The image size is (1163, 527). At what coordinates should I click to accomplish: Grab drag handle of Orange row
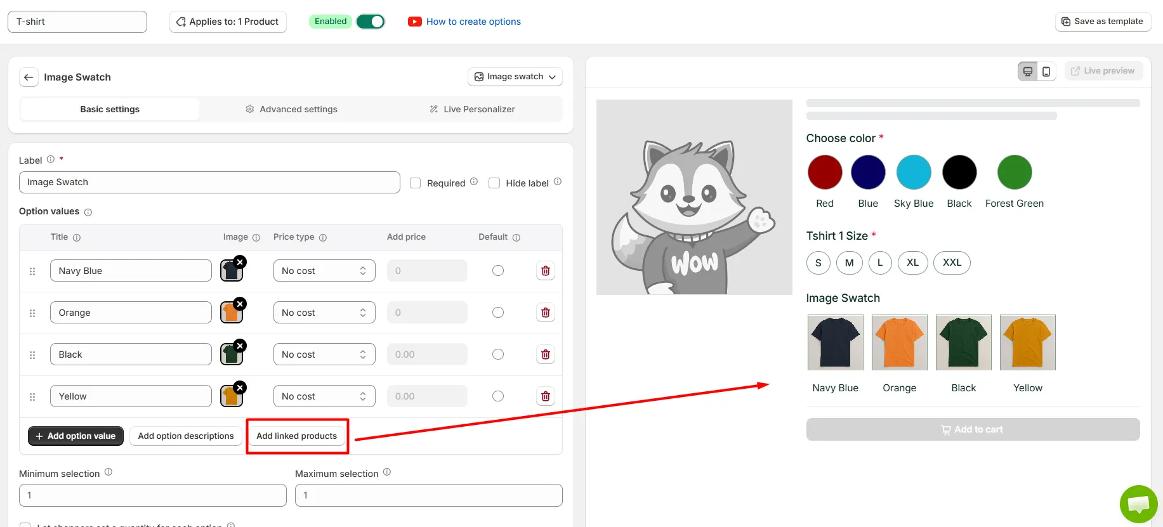coord(32,313)
